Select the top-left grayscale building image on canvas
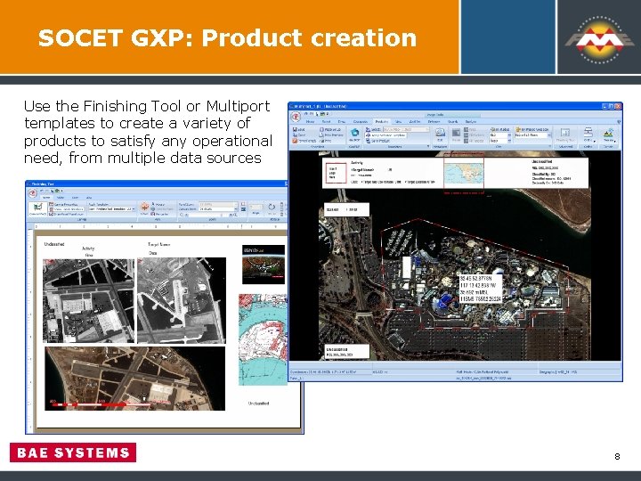The image size is (641, 481). (x=88, y=301)
